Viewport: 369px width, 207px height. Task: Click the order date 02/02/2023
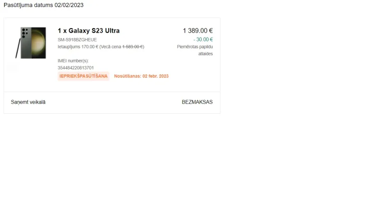click(x=69, y=5)
